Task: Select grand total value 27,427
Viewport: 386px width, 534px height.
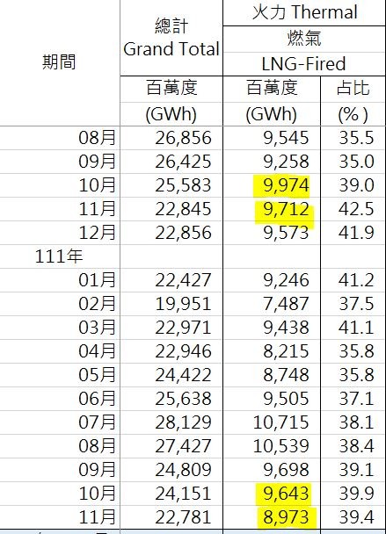Action: coord(183,446)
